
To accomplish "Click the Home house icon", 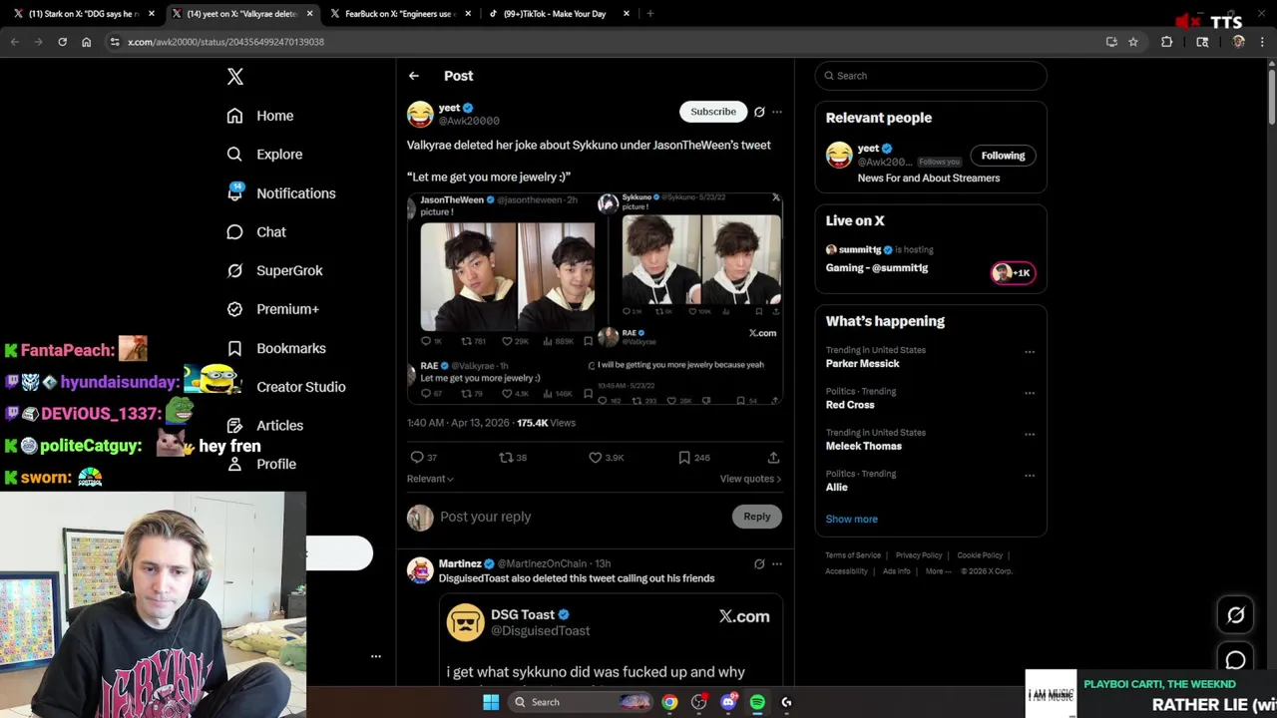I will click(x=234, y=116).
